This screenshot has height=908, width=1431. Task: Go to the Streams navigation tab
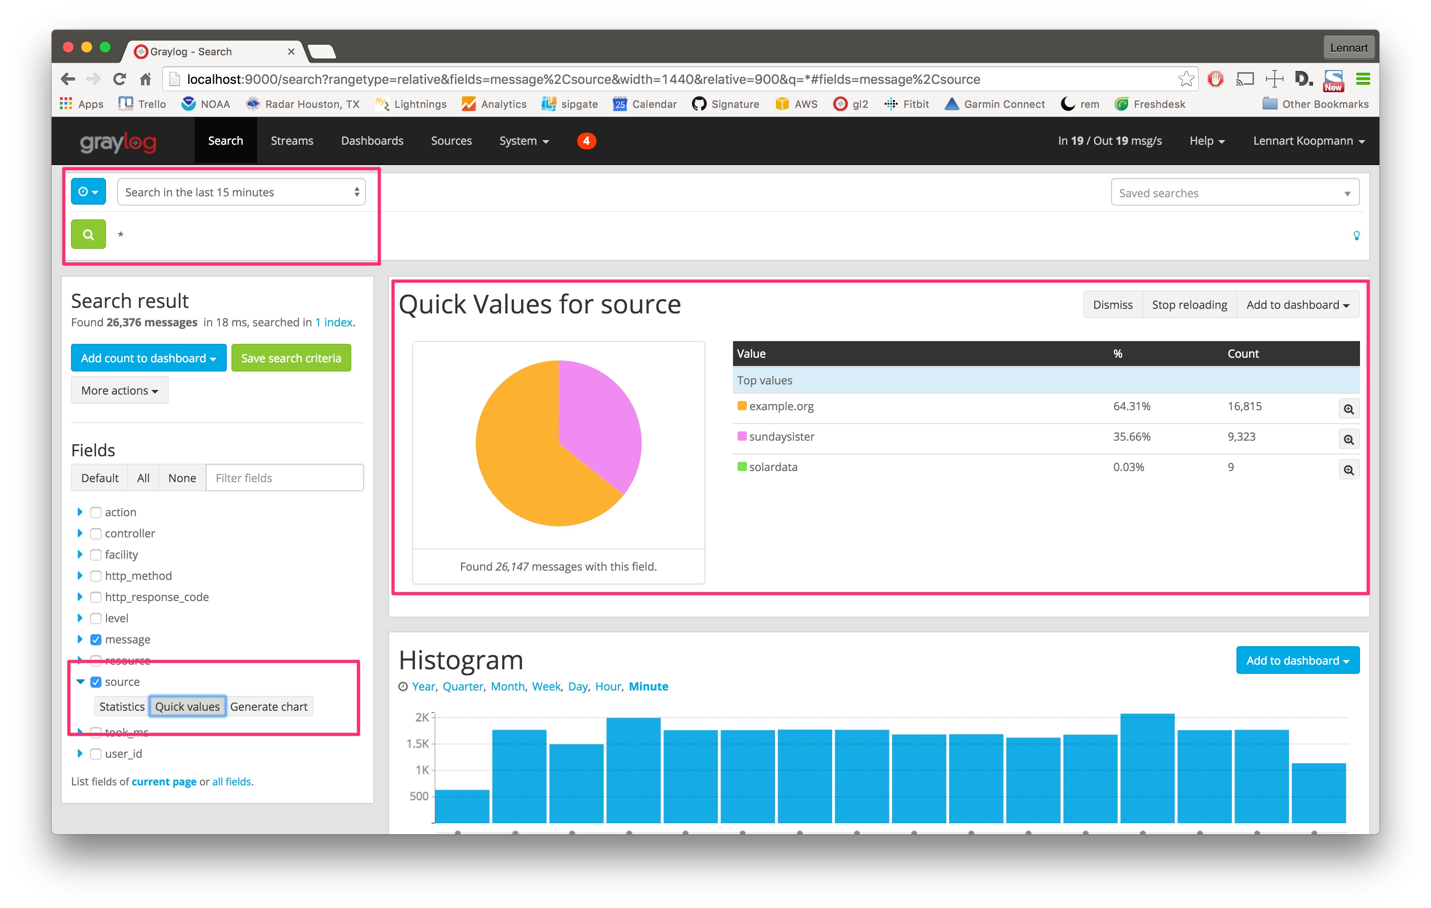coord(292,141)
